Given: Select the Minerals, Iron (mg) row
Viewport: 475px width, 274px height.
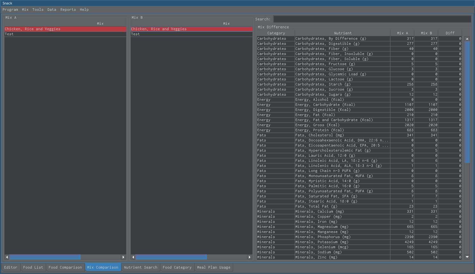Looking at the screenshot, I should coord(359,222).
